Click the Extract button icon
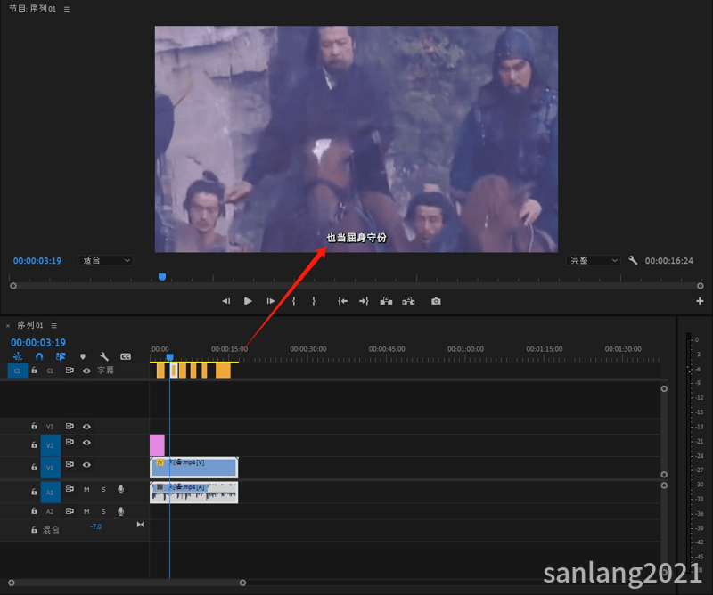 [x=408, y=301]
